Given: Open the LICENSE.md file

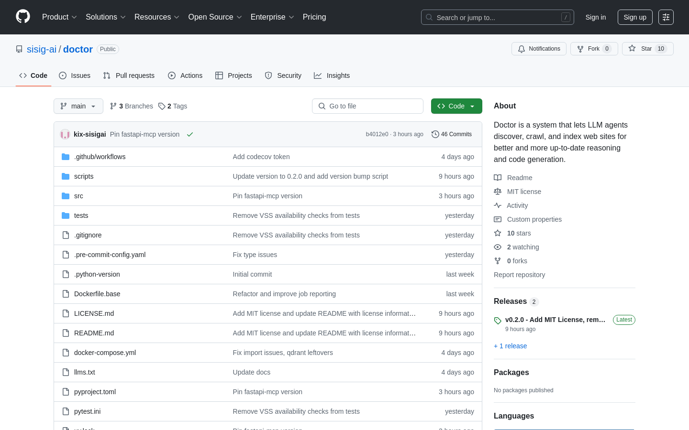Looking at the screenshot, I should pyautogui.click(x=94, y=313).
